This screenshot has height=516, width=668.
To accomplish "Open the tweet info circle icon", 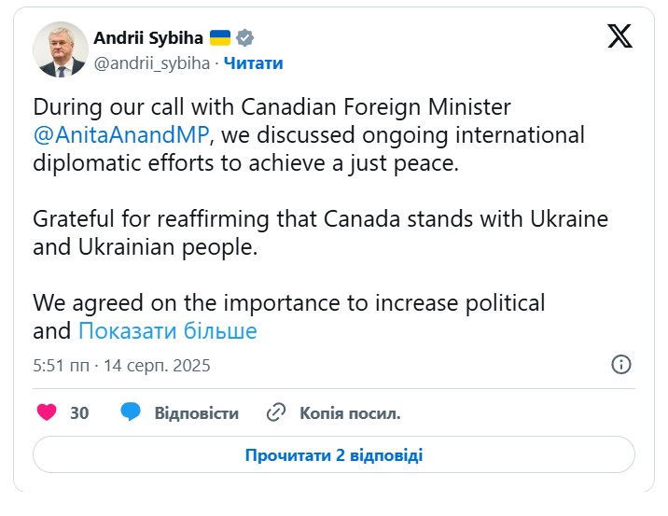I will [621, 365].
